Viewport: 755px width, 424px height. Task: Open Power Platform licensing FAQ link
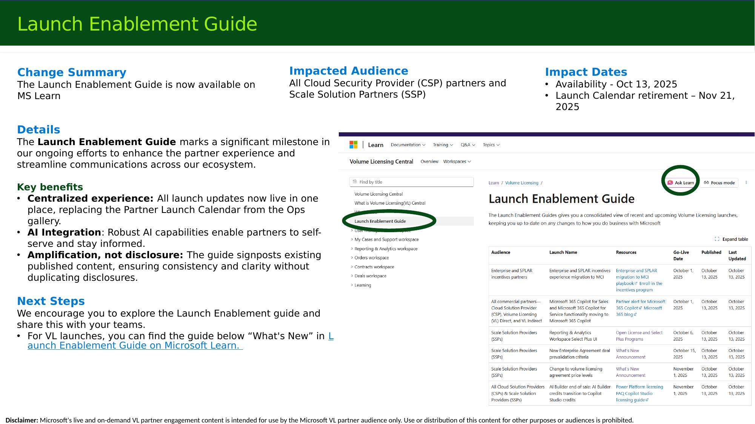pyautogui.click(x=639, y=390)
